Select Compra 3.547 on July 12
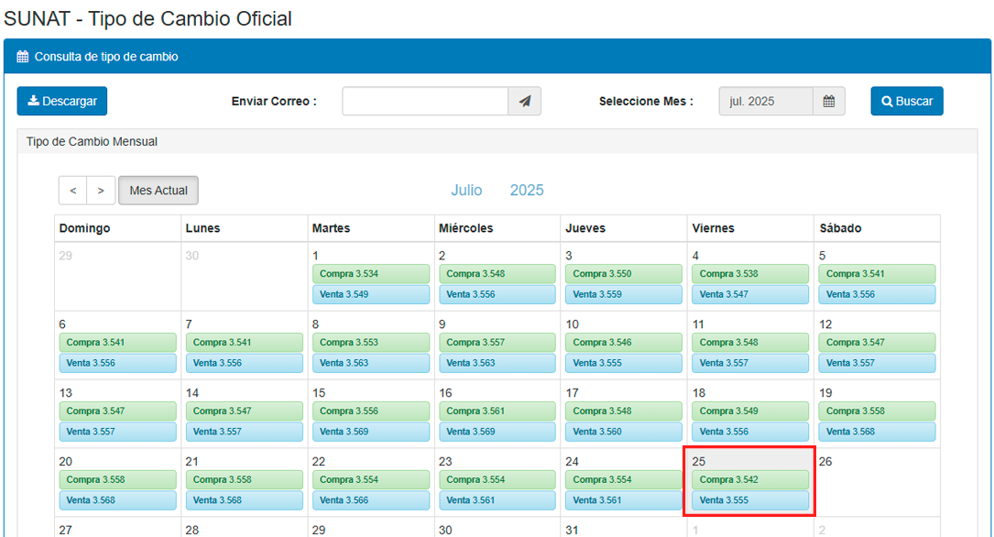This screenshot has width=994, height=537. pos(877,343)
